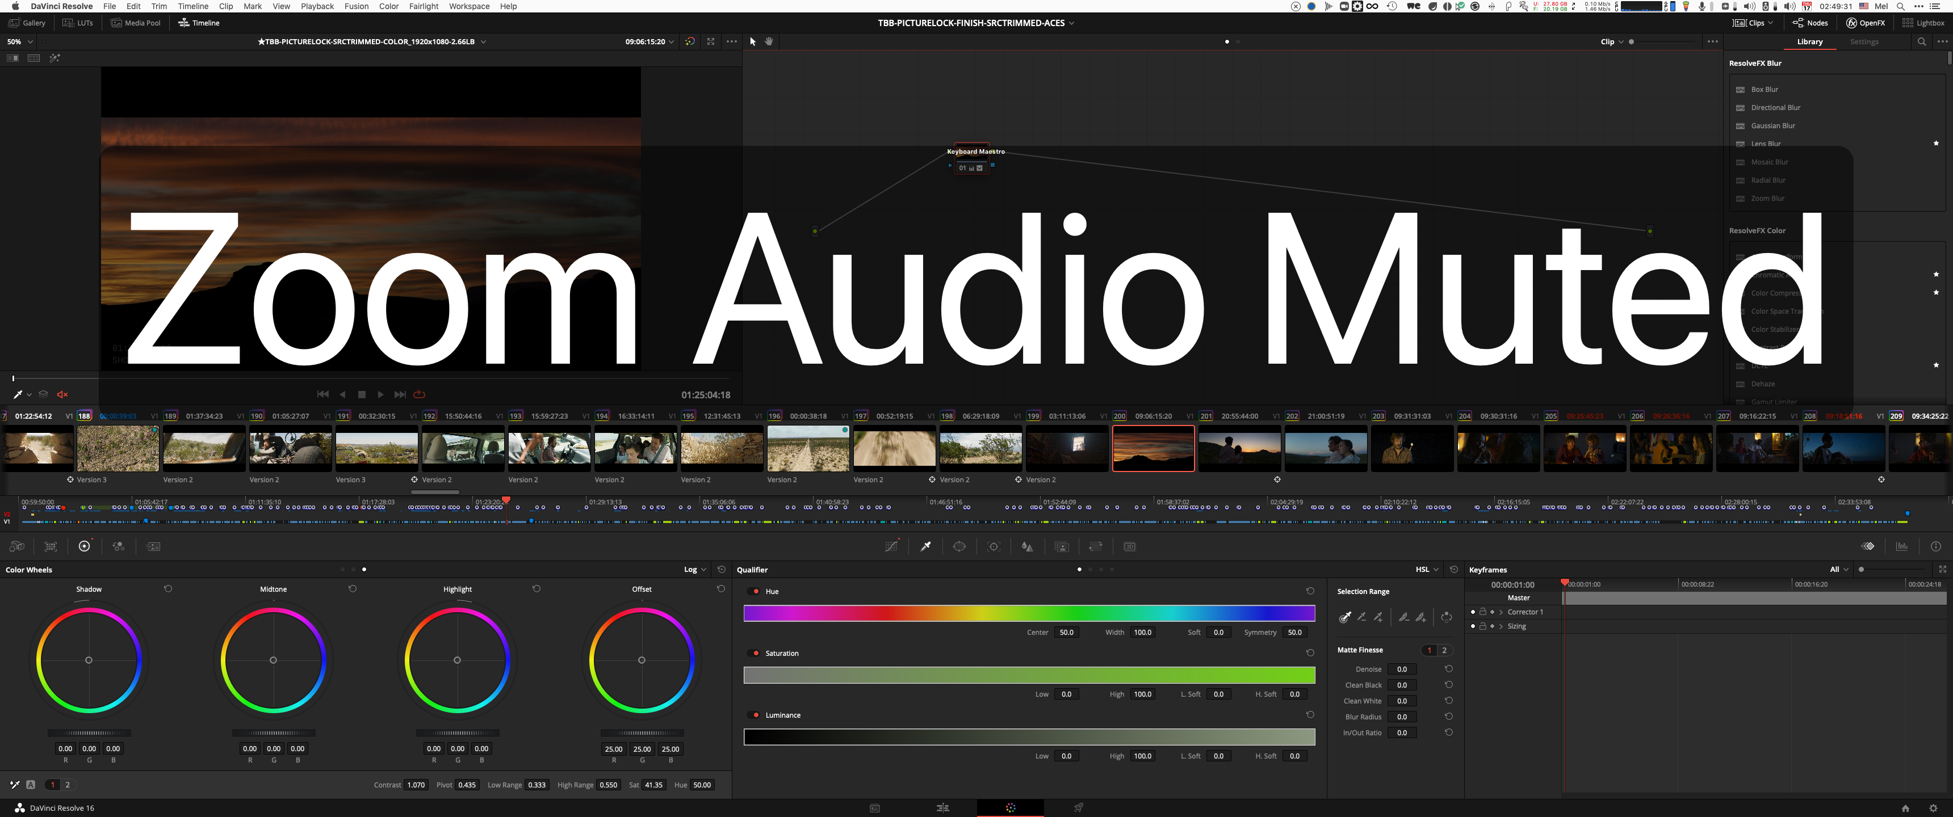Open the Edit page icon
The image size is (1953, 817).
pos(942,808)
